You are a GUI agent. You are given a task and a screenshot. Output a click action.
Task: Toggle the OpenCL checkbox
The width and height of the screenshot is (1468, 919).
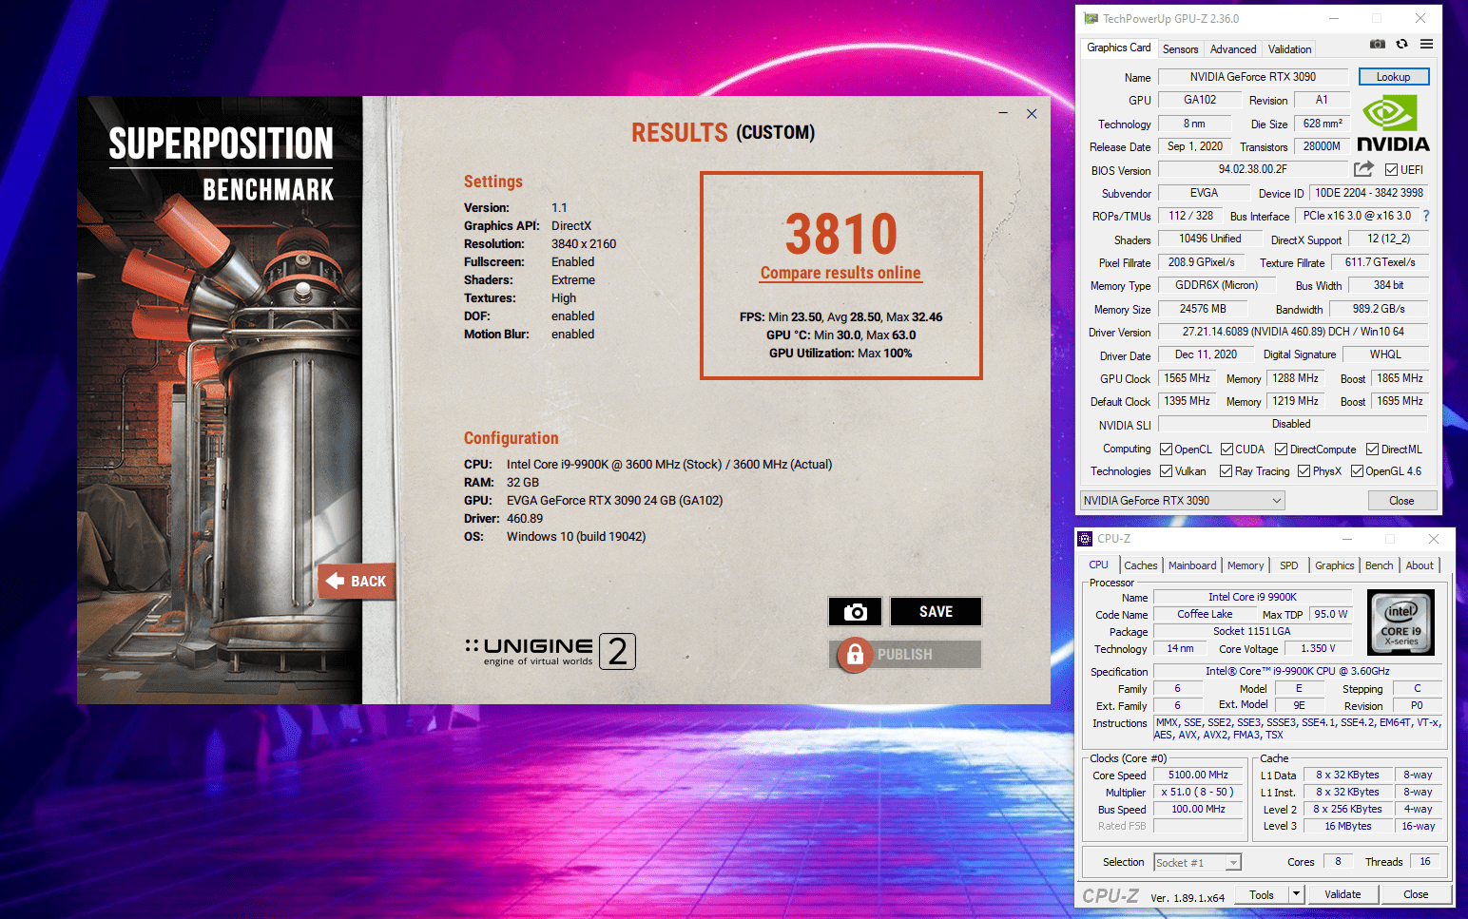(x=1167, y=450)
